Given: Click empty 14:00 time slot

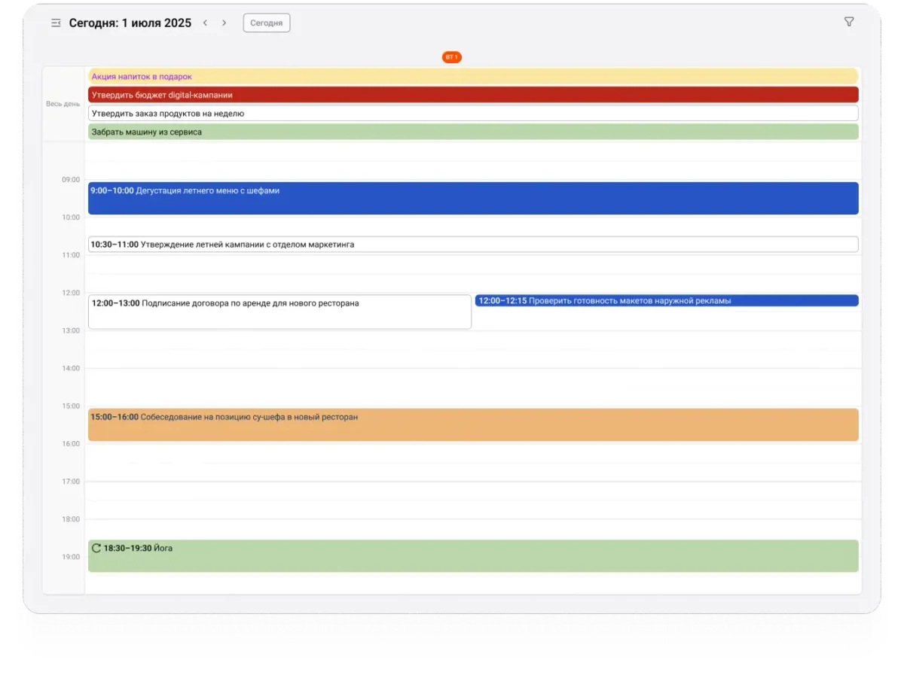Looking at the screenshot, I should coord(473,378).
